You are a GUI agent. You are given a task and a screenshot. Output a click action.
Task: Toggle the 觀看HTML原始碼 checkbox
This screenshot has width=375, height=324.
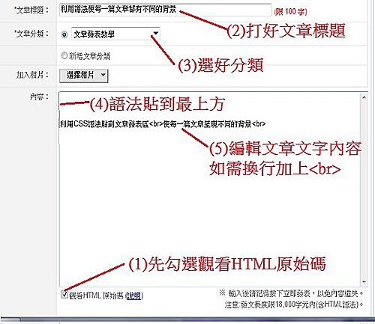coord(64,295)
